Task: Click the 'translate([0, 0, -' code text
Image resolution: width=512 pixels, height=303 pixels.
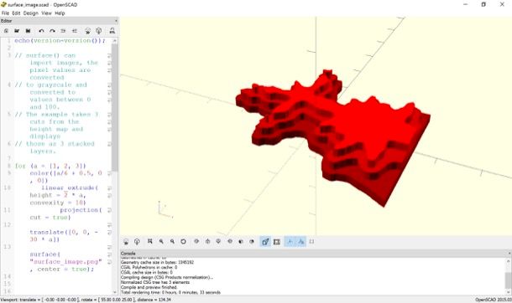Action: coord(64,233)
